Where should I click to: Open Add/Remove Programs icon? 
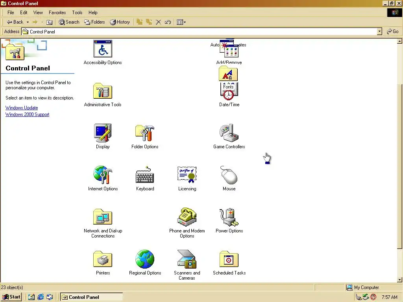coord(229,49)
